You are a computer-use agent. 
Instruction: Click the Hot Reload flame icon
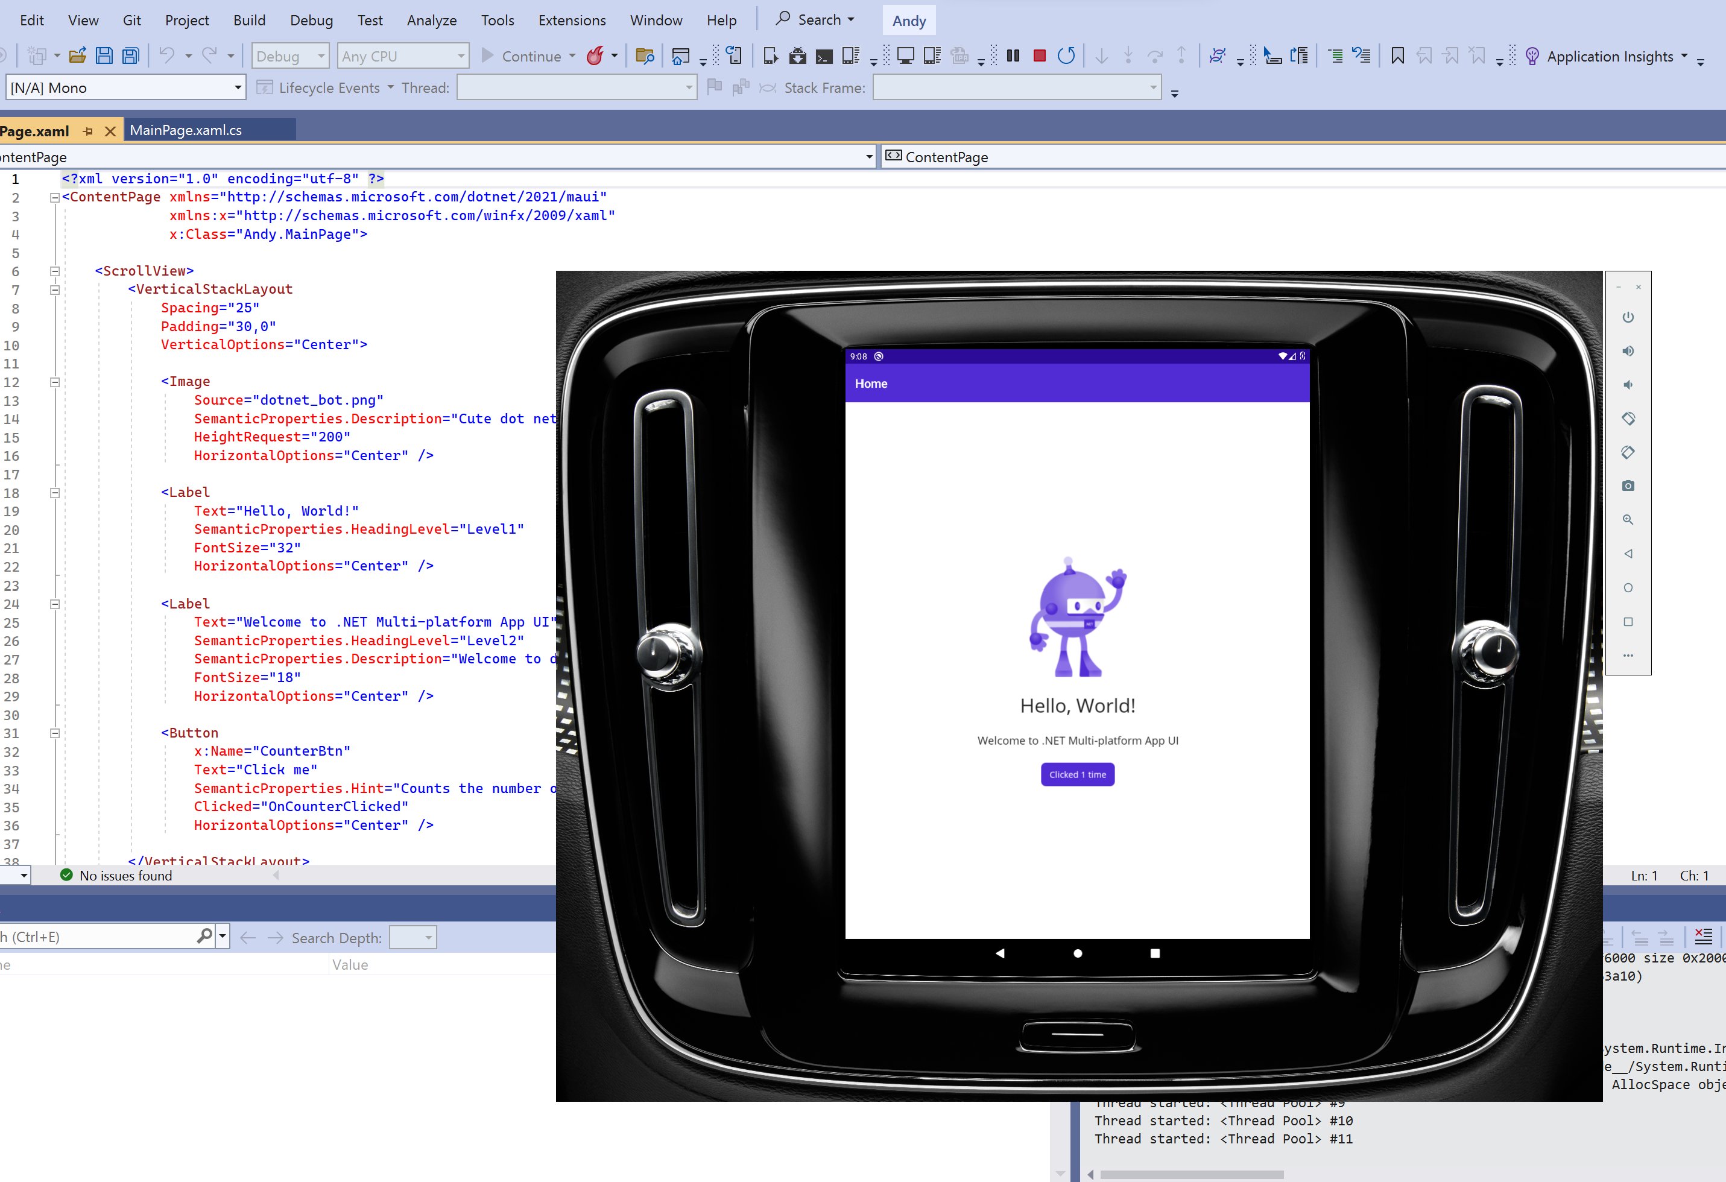point(595,55)
